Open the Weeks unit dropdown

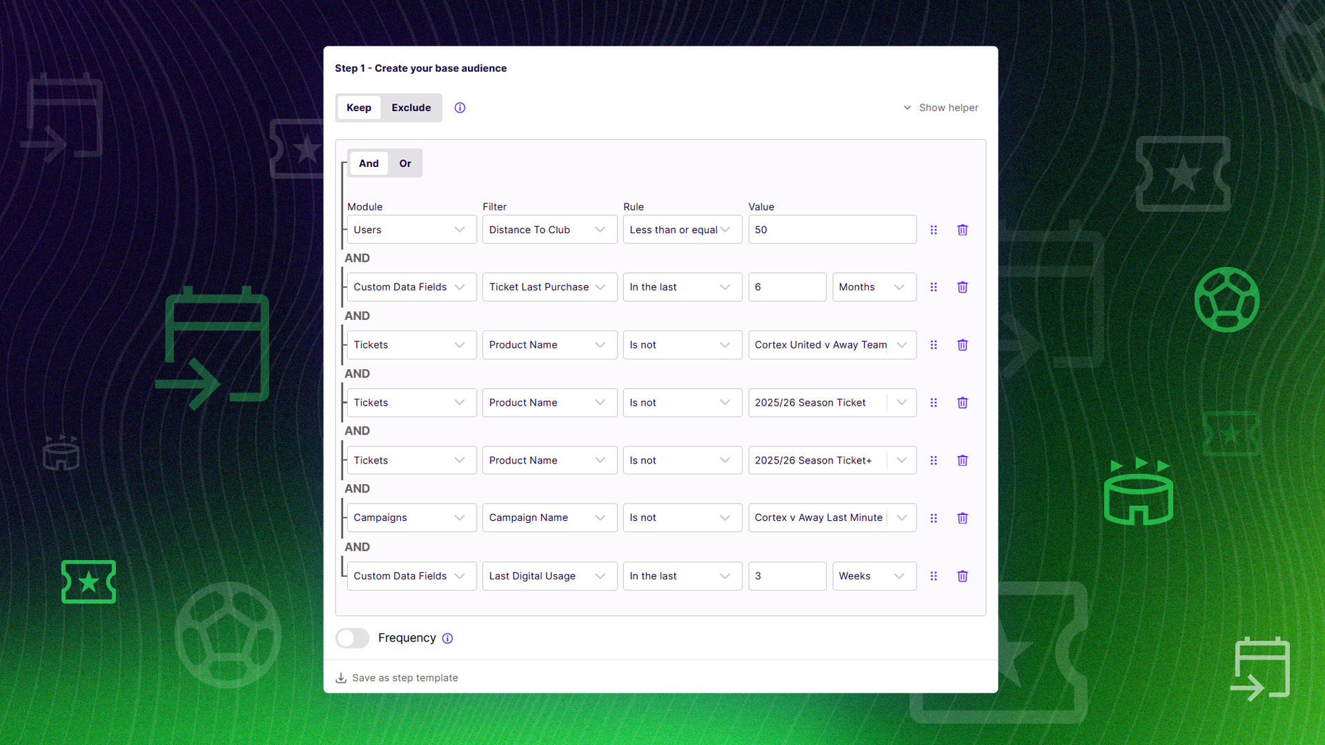click(874, 576)
